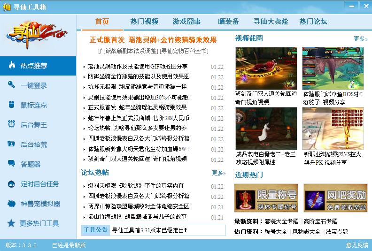The image size is (372, 251).
Task: Open the 晒装备 tab
Action: 228,22
